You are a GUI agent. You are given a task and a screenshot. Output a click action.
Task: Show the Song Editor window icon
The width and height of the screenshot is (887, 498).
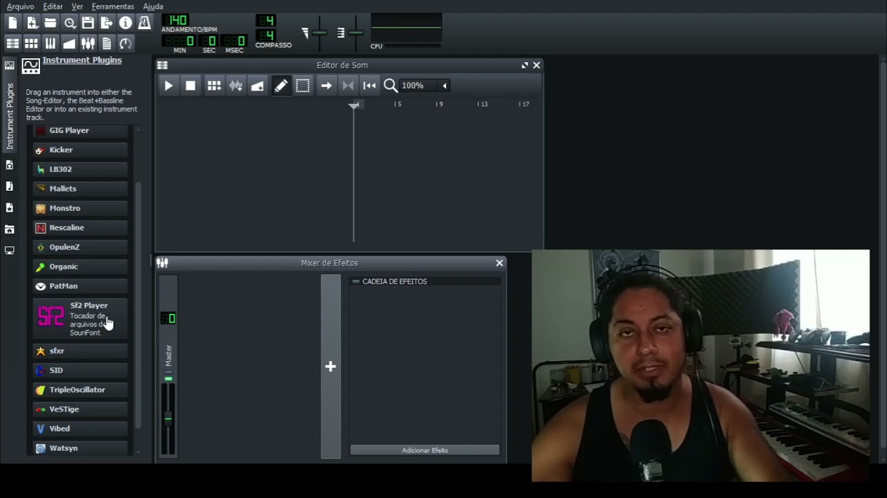12,44
